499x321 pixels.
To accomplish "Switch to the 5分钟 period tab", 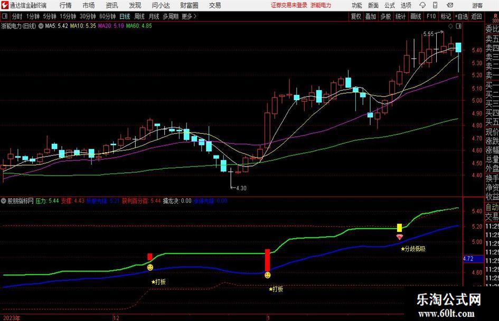I will click(x=49, y=16).
